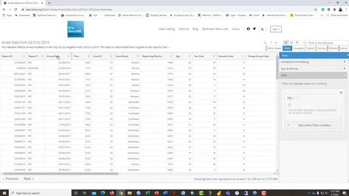
Task: Open the Mail app in the taskbar
Action: pos(94,193)
